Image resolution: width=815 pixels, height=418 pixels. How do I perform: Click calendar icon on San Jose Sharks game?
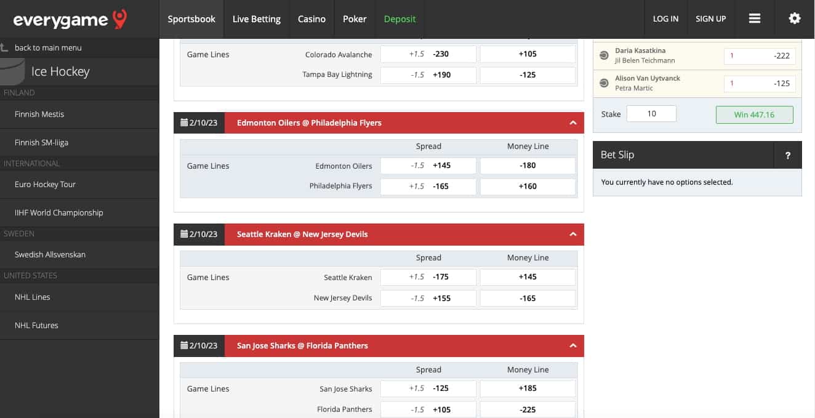click(x=183, y=345)
